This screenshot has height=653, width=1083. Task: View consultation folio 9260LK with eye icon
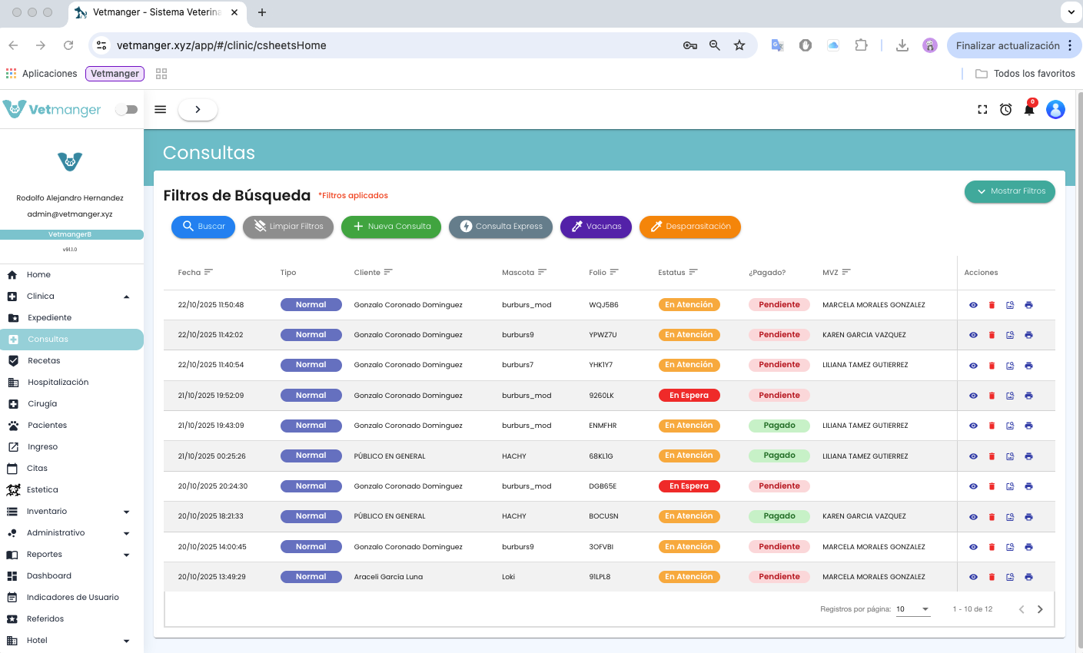click(973, 396)
